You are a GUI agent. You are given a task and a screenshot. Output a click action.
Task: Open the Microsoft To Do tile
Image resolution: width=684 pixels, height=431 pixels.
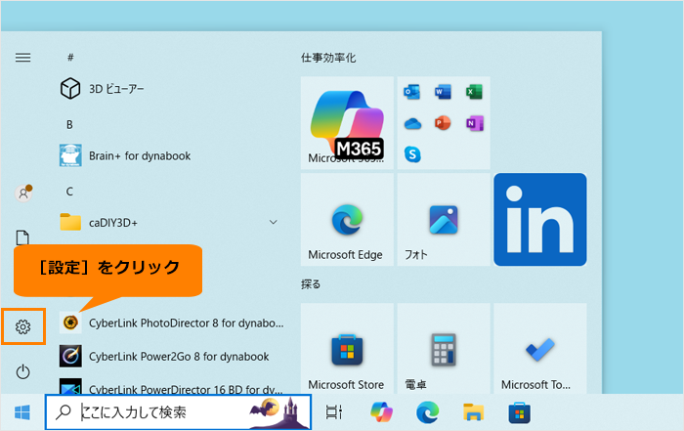click(540, 349)
